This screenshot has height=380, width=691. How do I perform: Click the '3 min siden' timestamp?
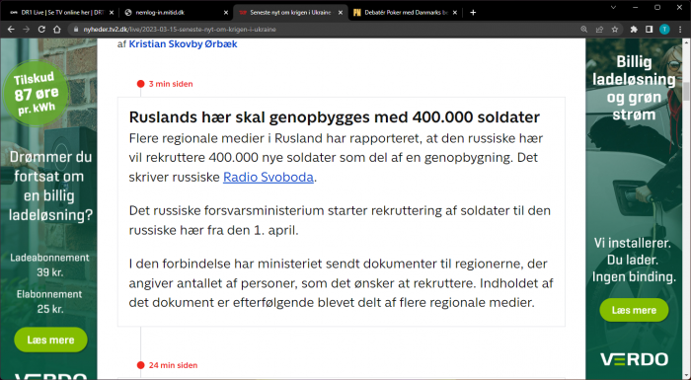(171, 84)
